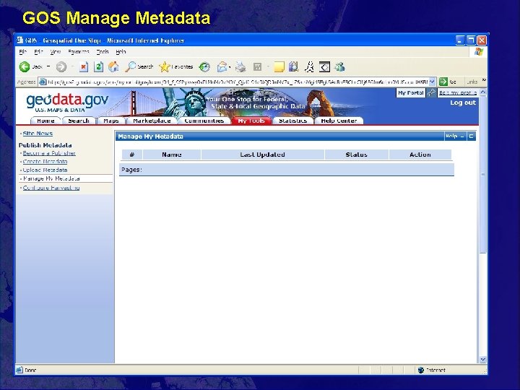Screen dimensions: 520x390
Task: Switch to the Search tab on geodata.gov
Action: (79, 121)
